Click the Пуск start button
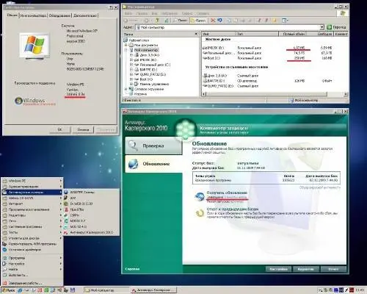 [8, 290]
